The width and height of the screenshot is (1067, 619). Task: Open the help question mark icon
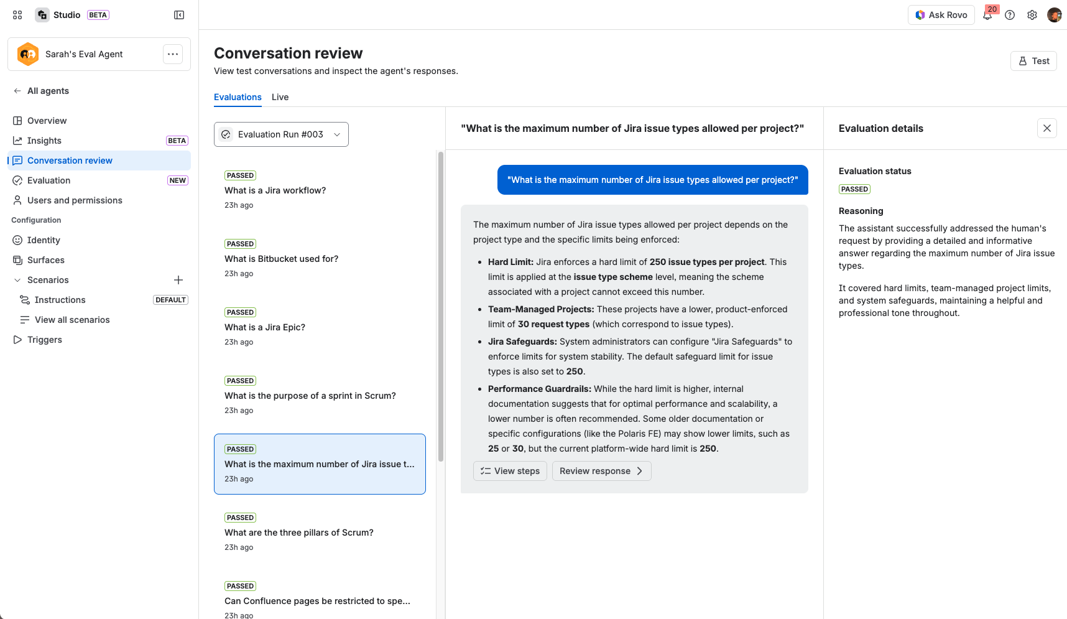1010,15
